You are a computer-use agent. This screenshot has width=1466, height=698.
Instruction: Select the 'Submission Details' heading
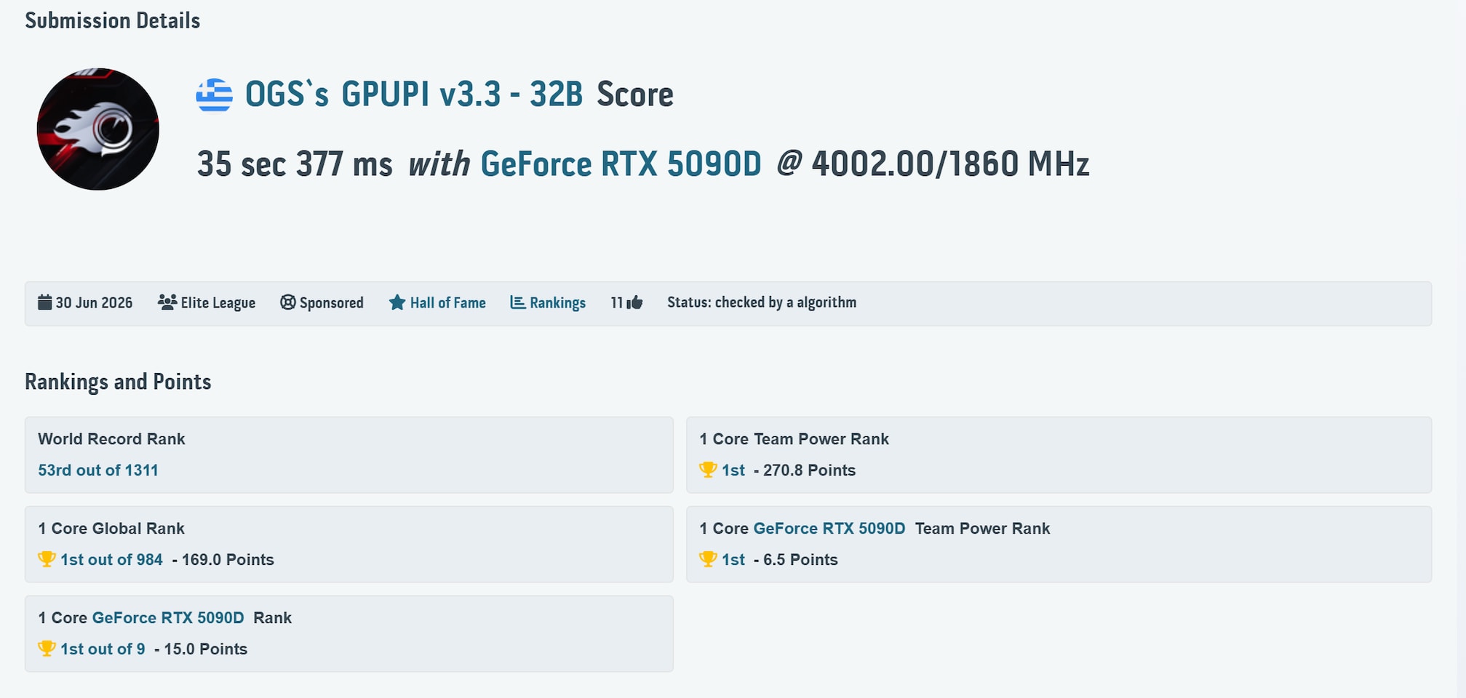click(113, 20)
